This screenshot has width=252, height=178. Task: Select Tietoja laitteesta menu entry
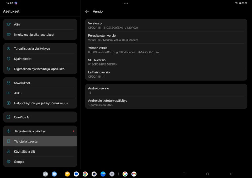(40, 141)
